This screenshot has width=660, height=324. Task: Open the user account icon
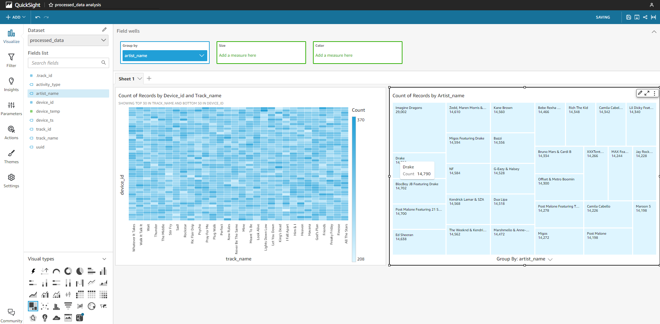[652, 5]
